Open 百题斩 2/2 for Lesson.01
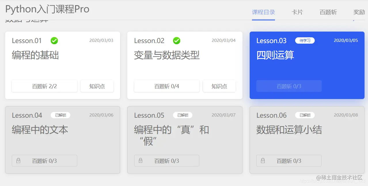Viewport: 368px width, 186px height. tap(44, 86)
